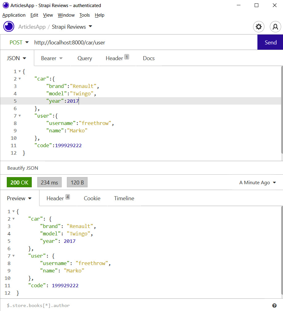This screenshot has height=311, width=283.
Task: Switch to the Timeline tab
Action: click(x=124, y=198)
